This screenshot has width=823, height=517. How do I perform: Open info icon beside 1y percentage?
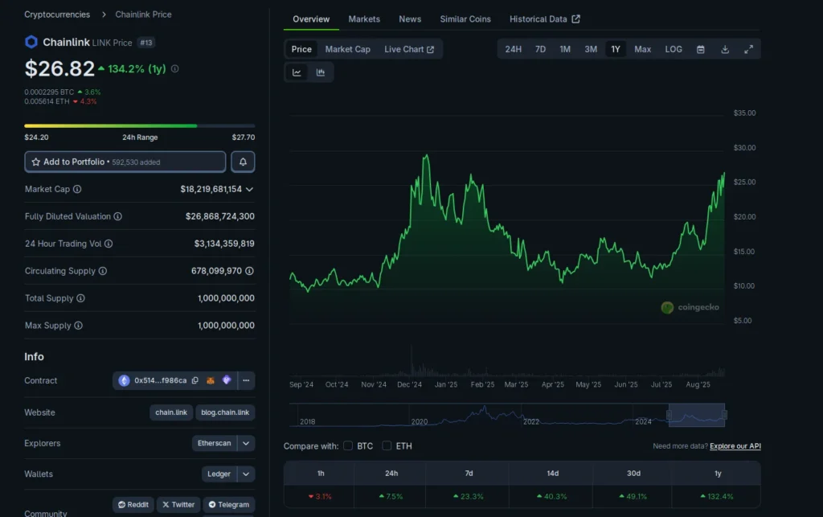point(174,69)
